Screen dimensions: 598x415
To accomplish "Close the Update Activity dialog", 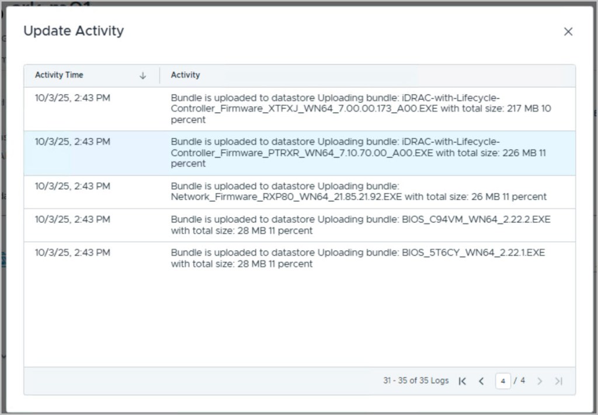I will tap(568, 32).
